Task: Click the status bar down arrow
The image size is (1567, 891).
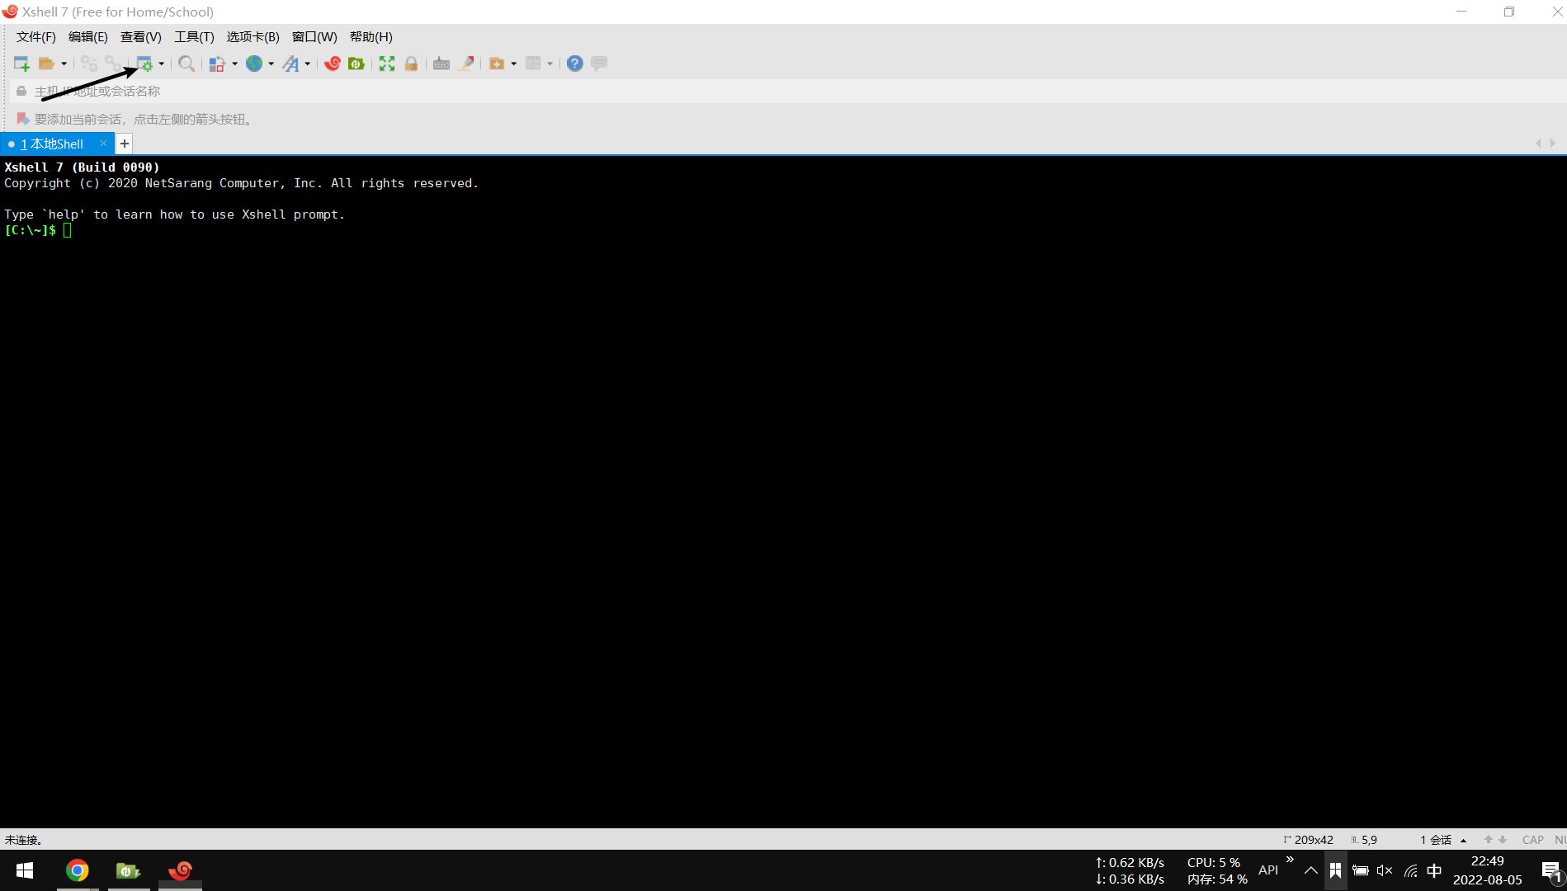Action: coord(1503,840)
